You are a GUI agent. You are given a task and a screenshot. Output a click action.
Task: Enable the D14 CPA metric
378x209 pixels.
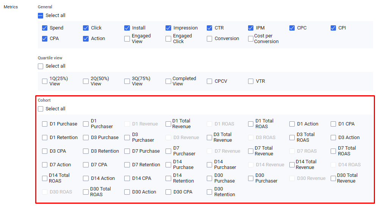(x=127, y=178)
